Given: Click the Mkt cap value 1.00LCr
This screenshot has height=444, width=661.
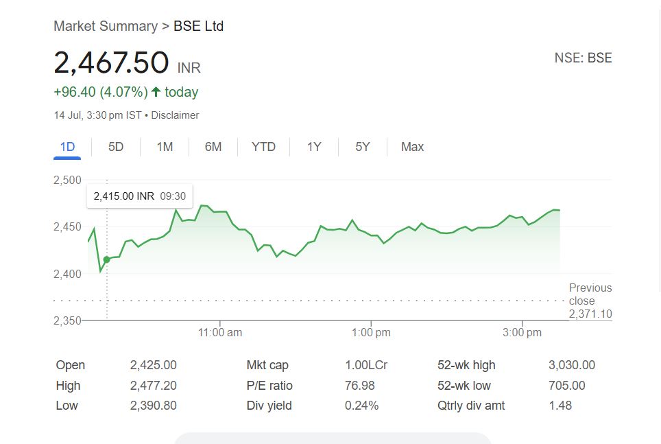Looking at the screenshot, I should (x=365, y=365).
